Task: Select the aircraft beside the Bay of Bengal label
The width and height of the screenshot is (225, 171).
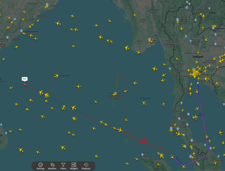Action: (x=57, y=76)
